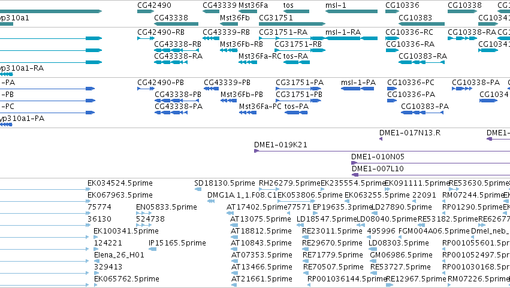This screenshot has height=288, width=510.
Task: Select the CG10336-PC protein label
Action: [x=411, y=83]
